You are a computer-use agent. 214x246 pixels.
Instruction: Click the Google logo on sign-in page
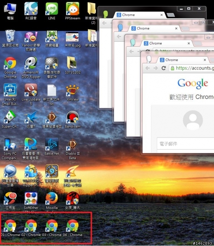[x=193, y=83]
